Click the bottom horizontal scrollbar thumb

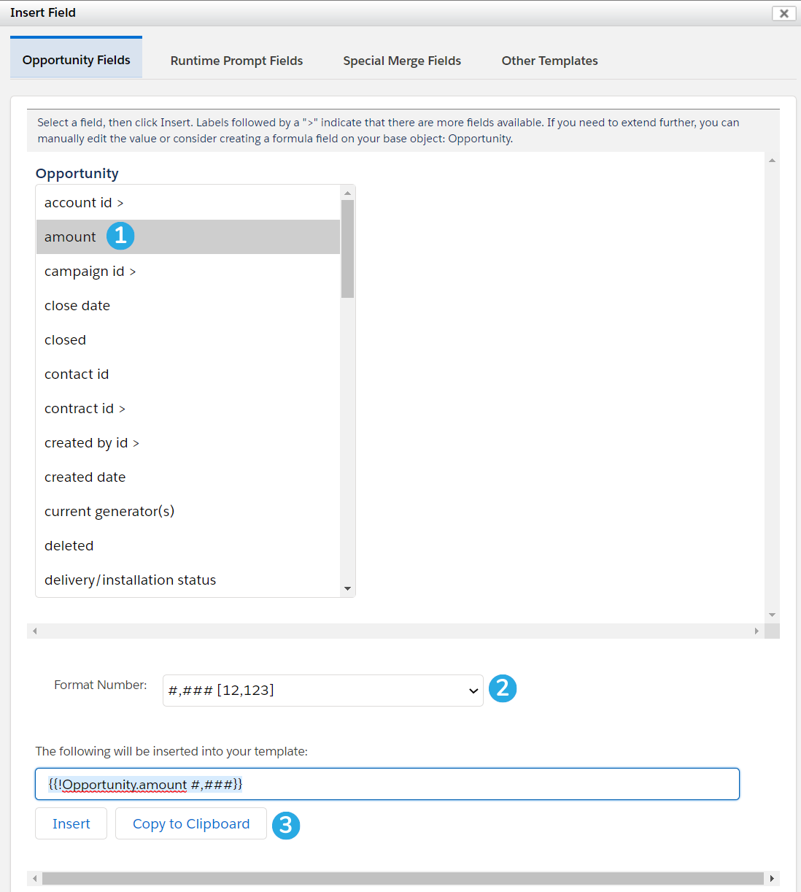tap(403, 878)
